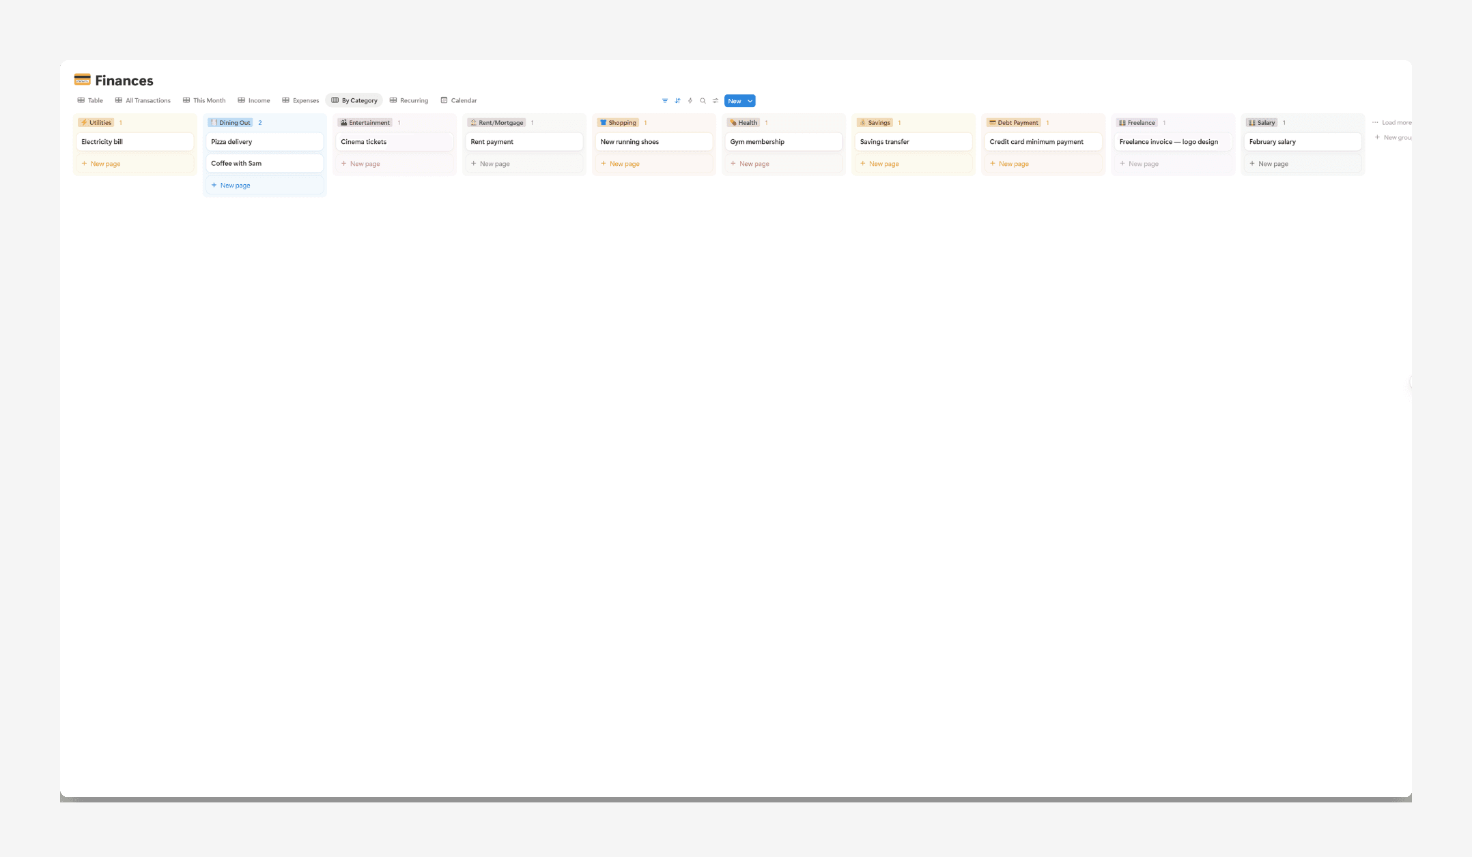
Task: Click the search magnifier icon
Action: click(703, 101)
